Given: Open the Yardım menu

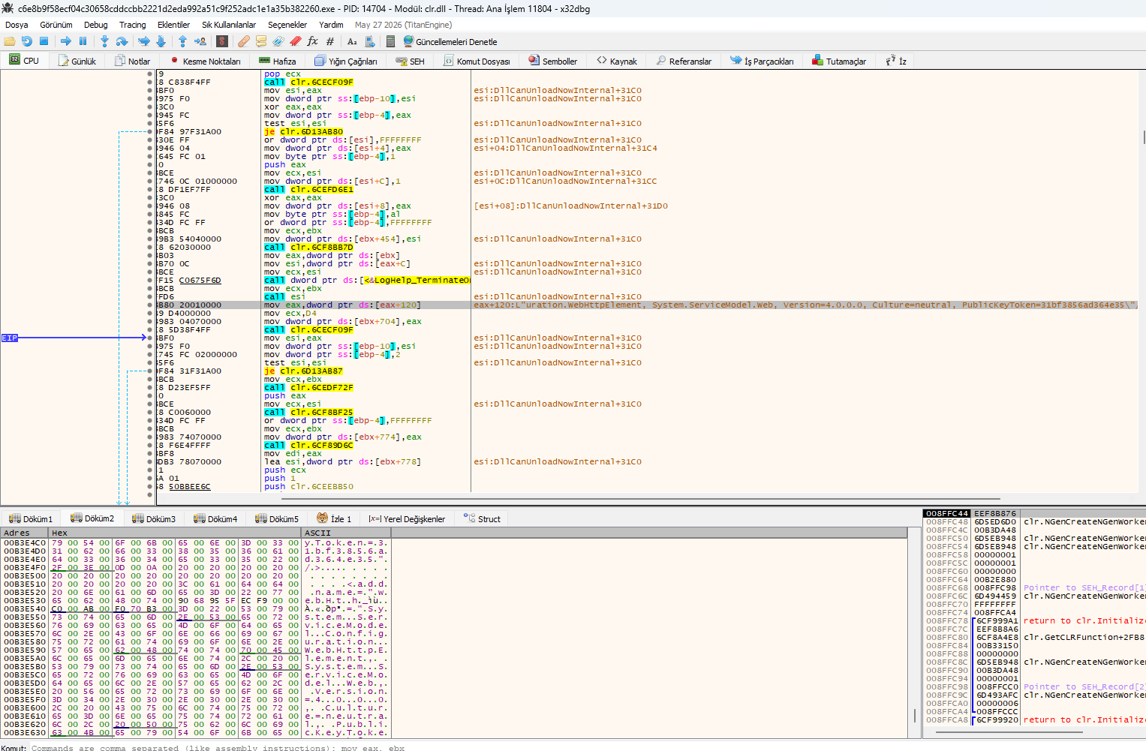Looking at the screenshot, I should point(331,25).
